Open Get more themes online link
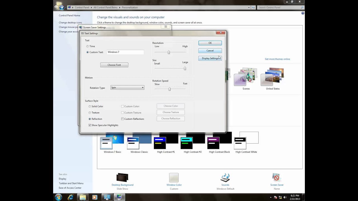The width and height of the screenshot is (358, 201). pos(277,59)
